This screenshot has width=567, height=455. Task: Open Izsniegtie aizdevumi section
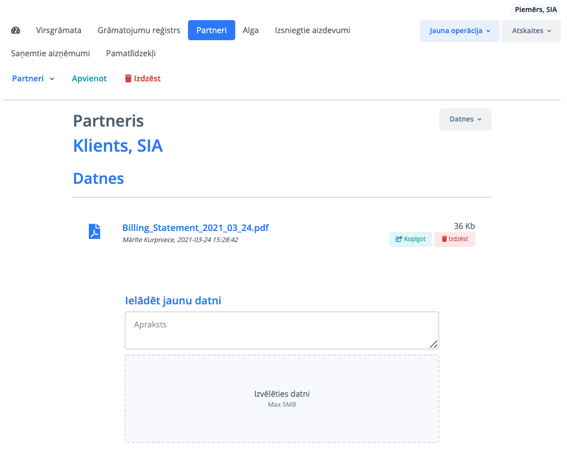(312, 30)
